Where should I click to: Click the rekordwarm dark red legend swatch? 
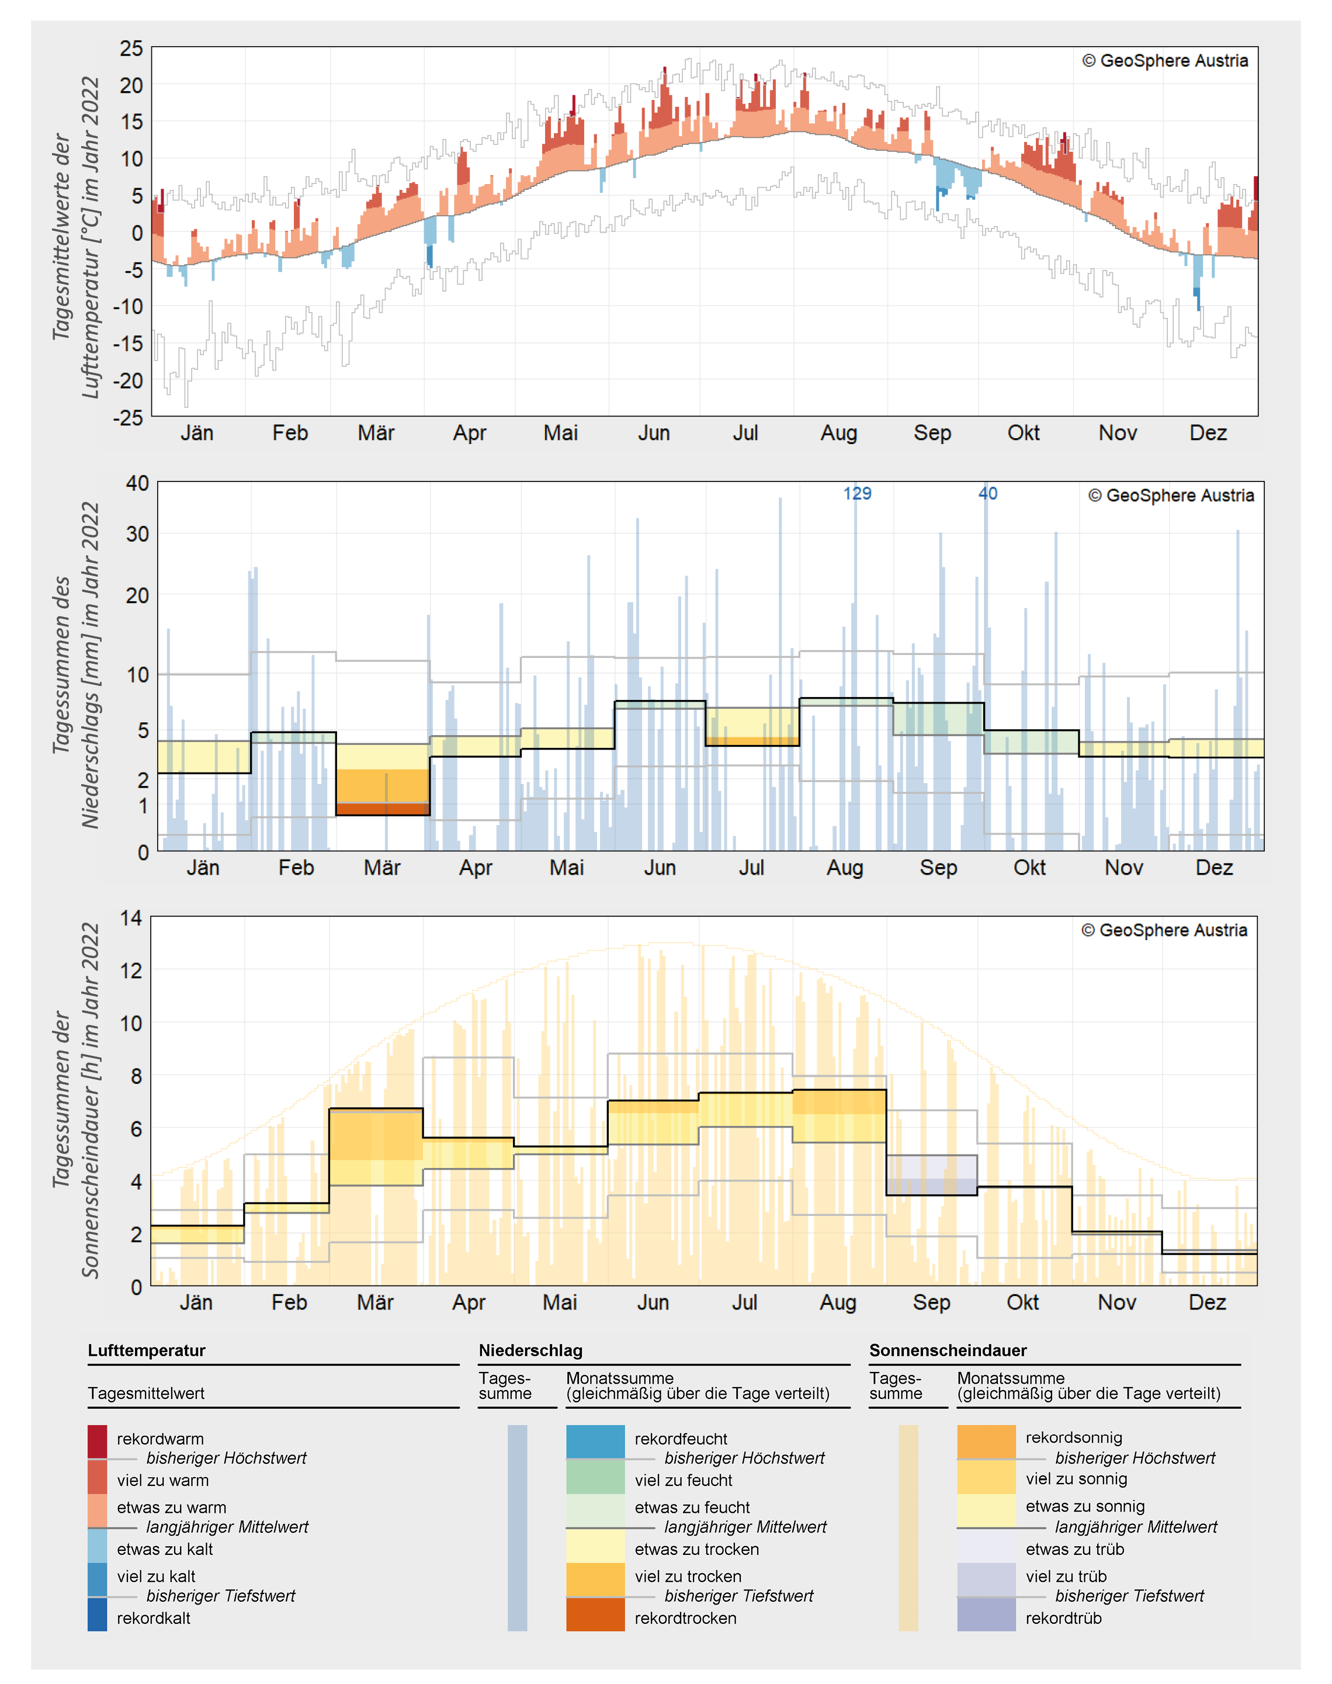click(x=98, y=1441)
